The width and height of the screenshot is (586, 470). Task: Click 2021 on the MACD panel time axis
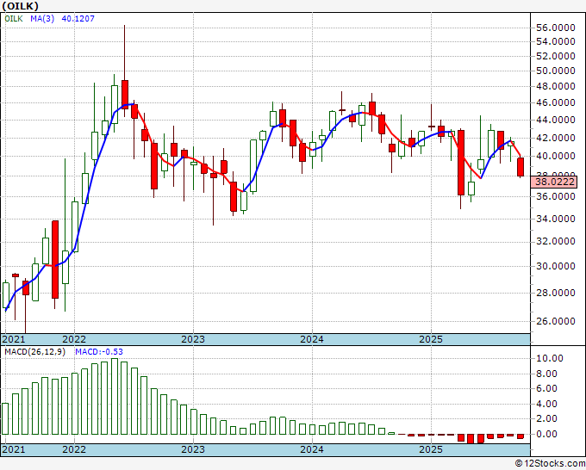13,449
